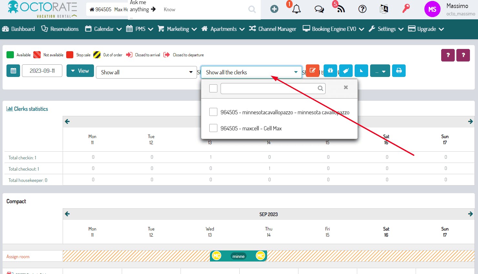Click the red key icon
The width and height of the screenshot is (478, 274).
[x=406, y=9]
